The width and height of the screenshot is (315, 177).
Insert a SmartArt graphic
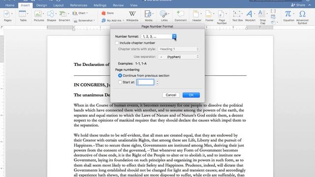pyautogui.click(x=64, y=16)
